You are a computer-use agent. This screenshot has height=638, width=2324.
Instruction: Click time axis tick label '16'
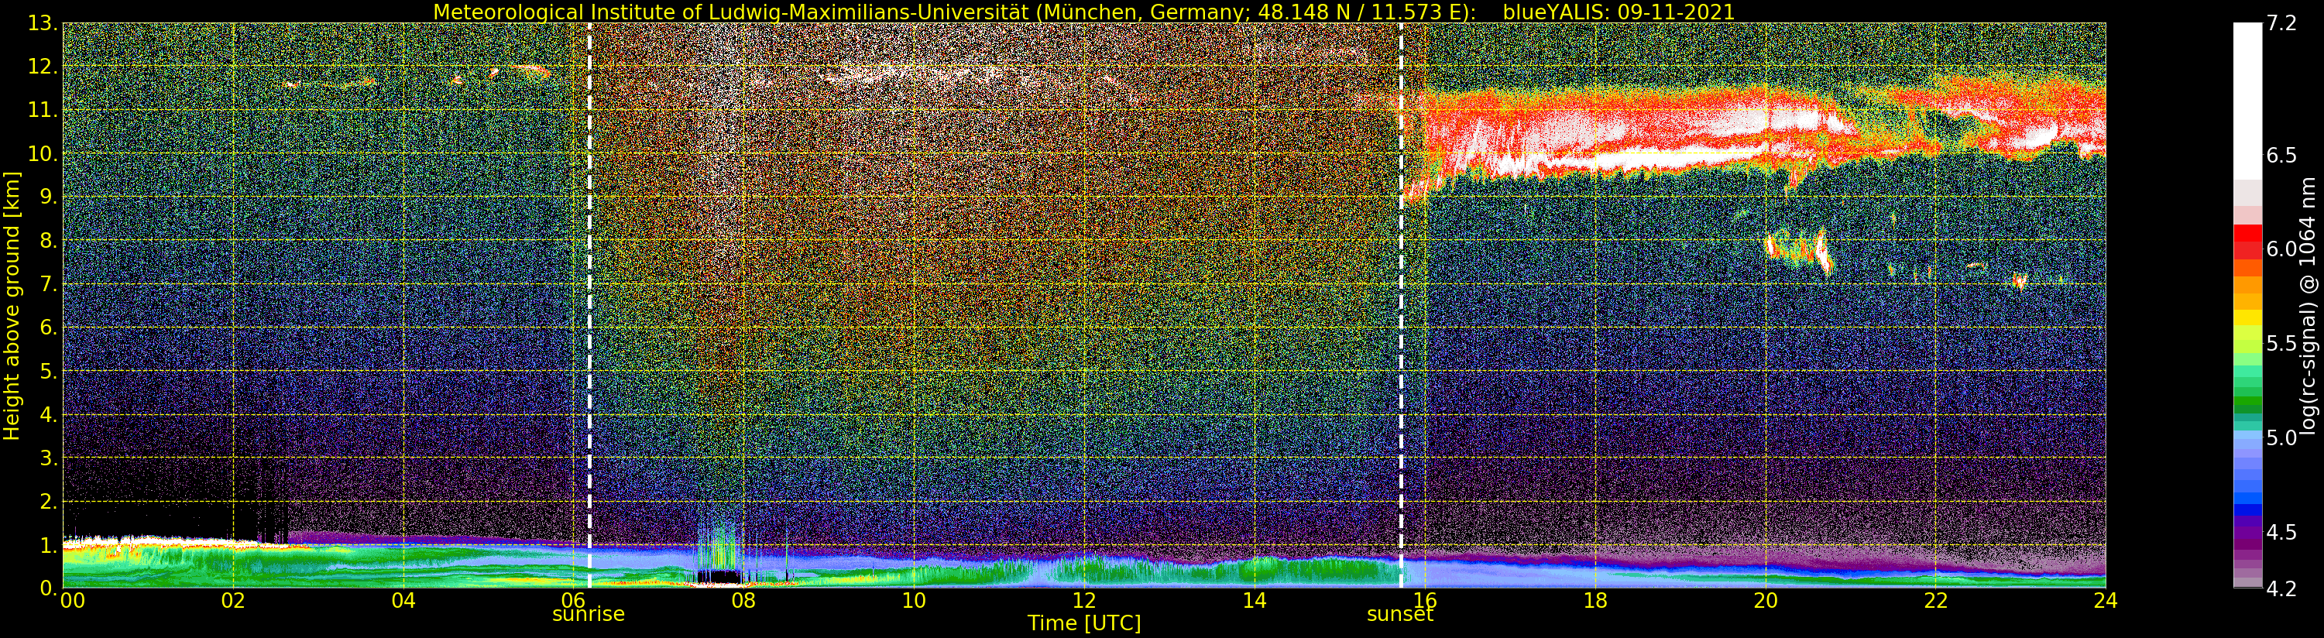pyautogui.click(x=1426, y=601)
